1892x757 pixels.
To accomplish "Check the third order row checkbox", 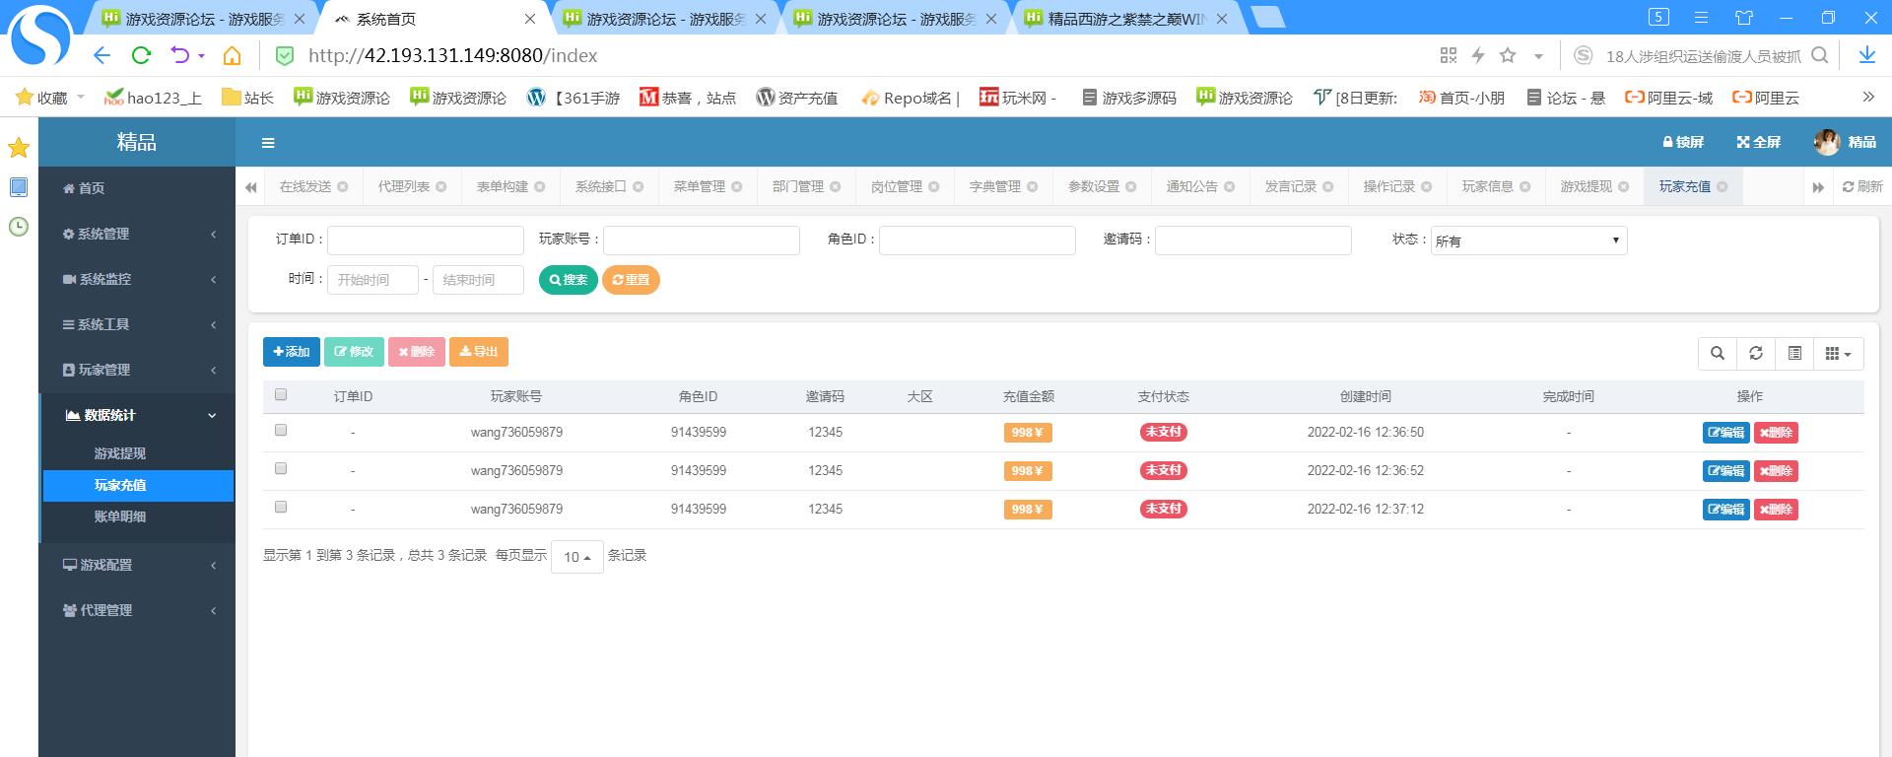I will coord(281,508).
